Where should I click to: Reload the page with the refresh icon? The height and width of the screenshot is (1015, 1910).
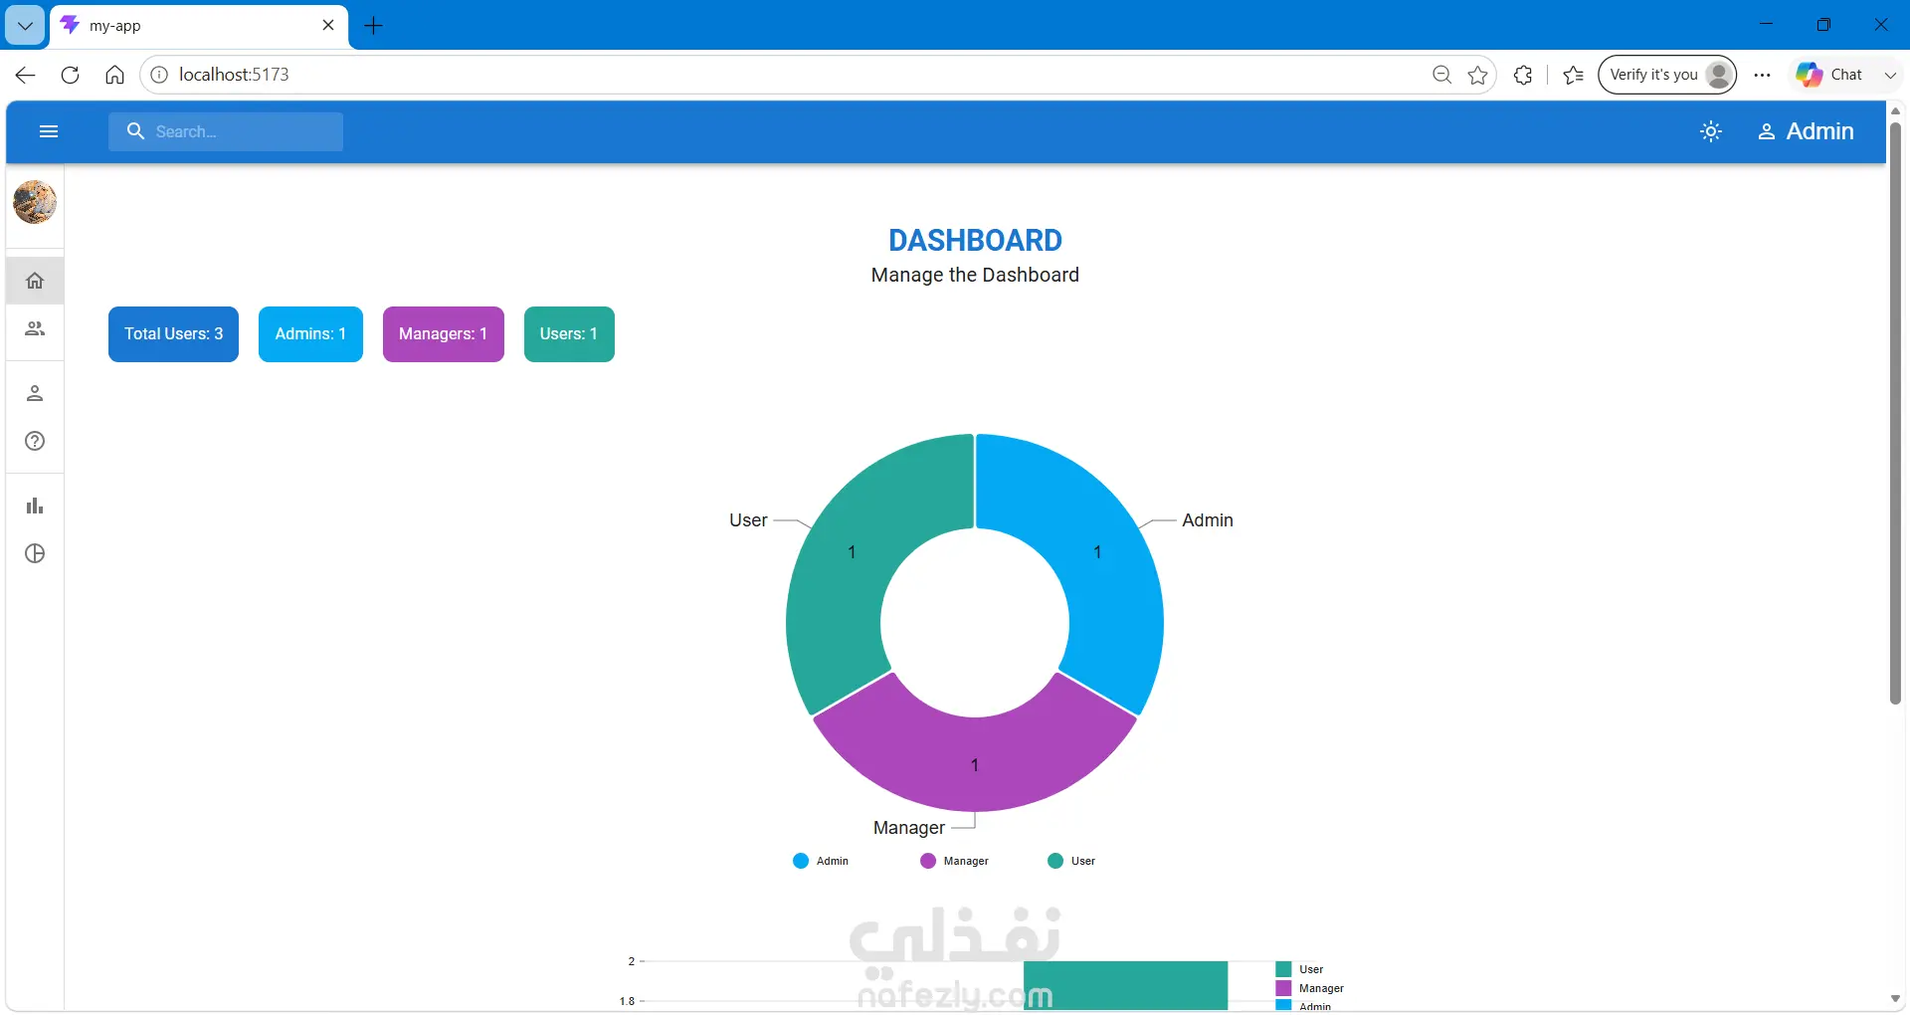[x=70, y=75]
